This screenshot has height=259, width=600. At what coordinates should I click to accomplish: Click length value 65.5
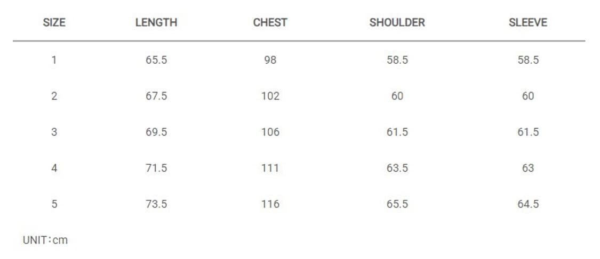156,60
